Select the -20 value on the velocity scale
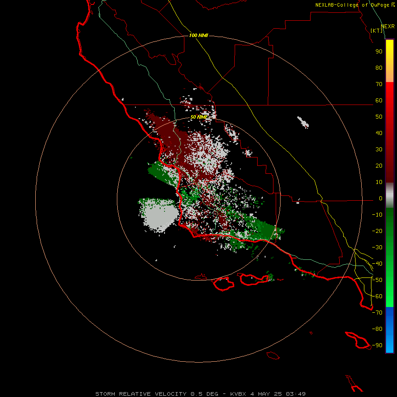397x397 pixels. (377, 231)
